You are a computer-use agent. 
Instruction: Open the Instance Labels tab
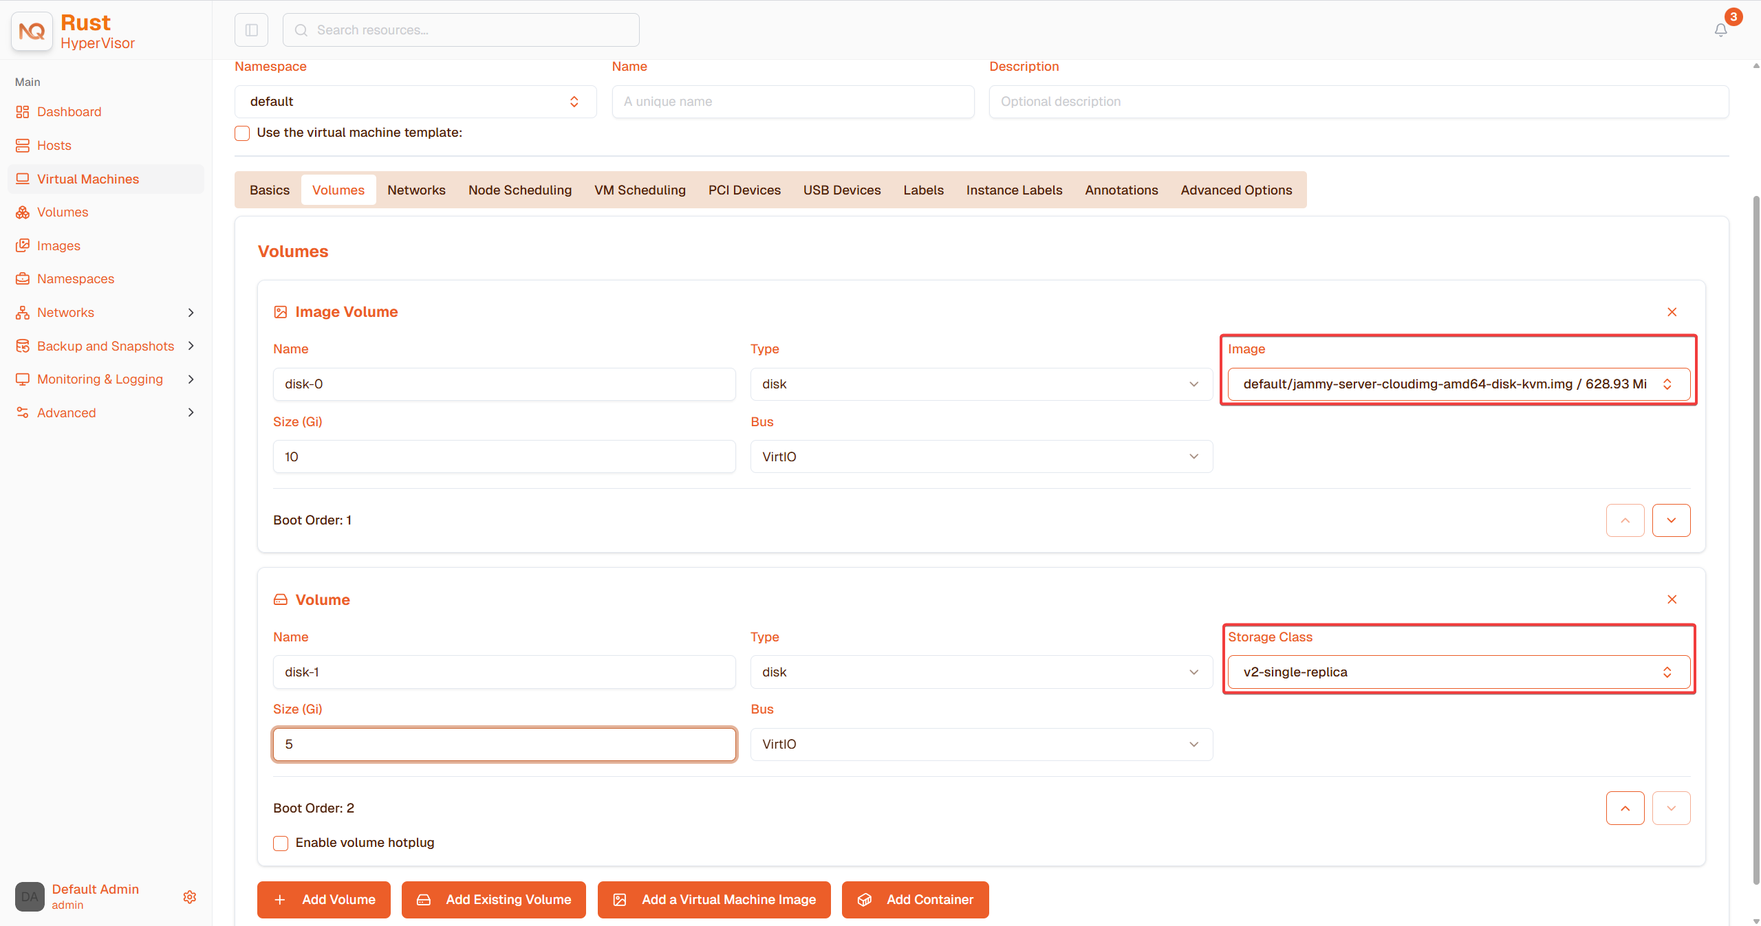pos(1014,190)
